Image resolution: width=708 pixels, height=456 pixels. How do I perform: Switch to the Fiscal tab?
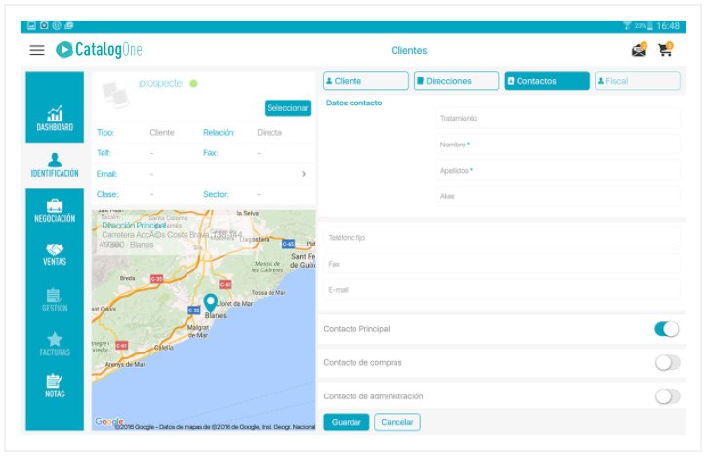click(x=637, y=81)
